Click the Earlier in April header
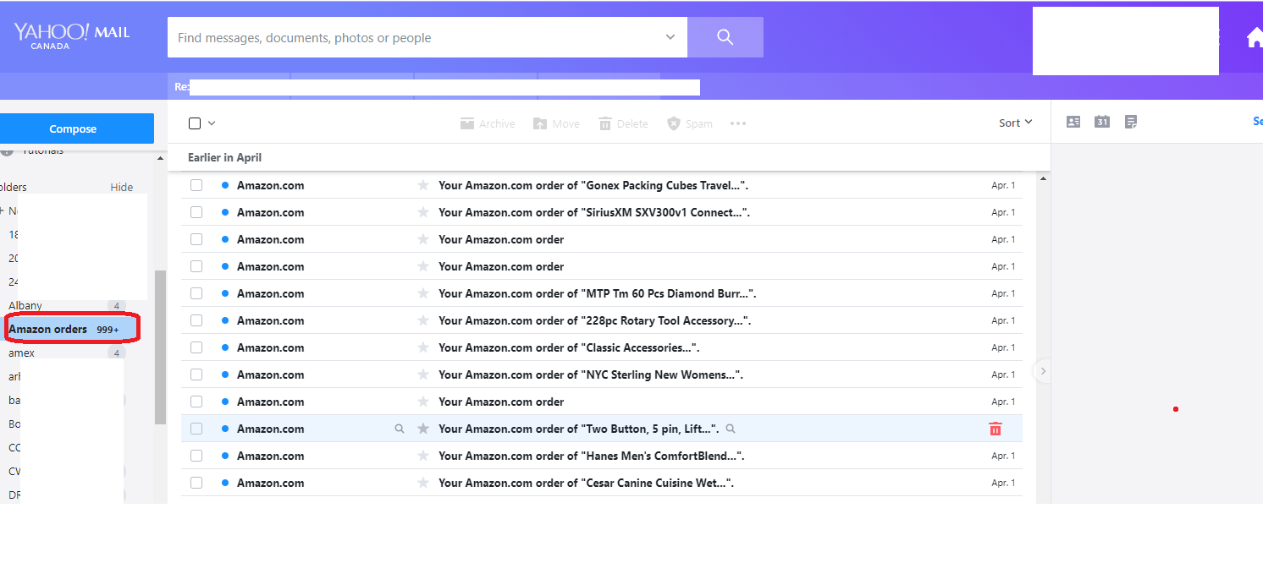The width and height of the screenshot is (1263, 563). (x=224, y=157)
